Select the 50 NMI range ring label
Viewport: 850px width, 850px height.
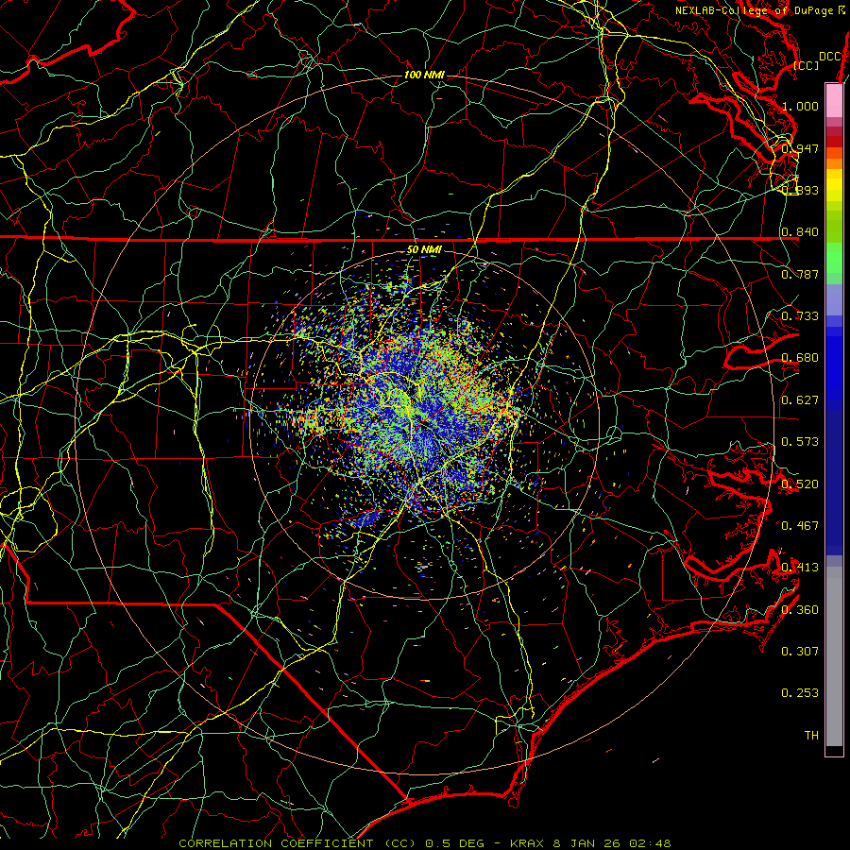pos(424,249)
